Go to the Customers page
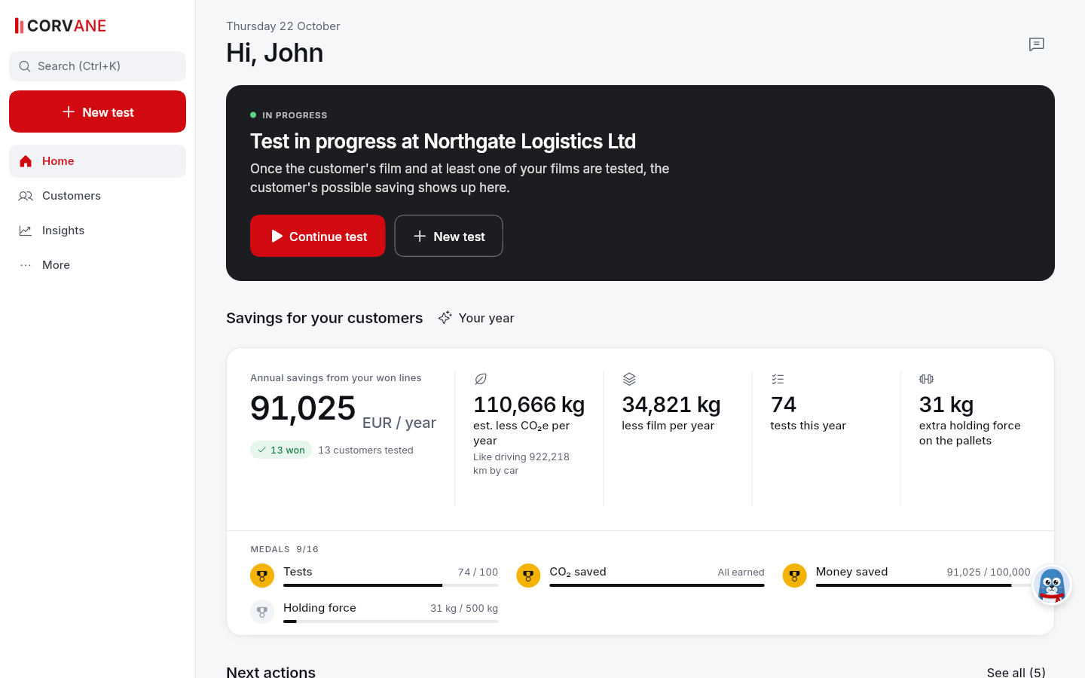The image size is (1085, 678). (97, 196)
